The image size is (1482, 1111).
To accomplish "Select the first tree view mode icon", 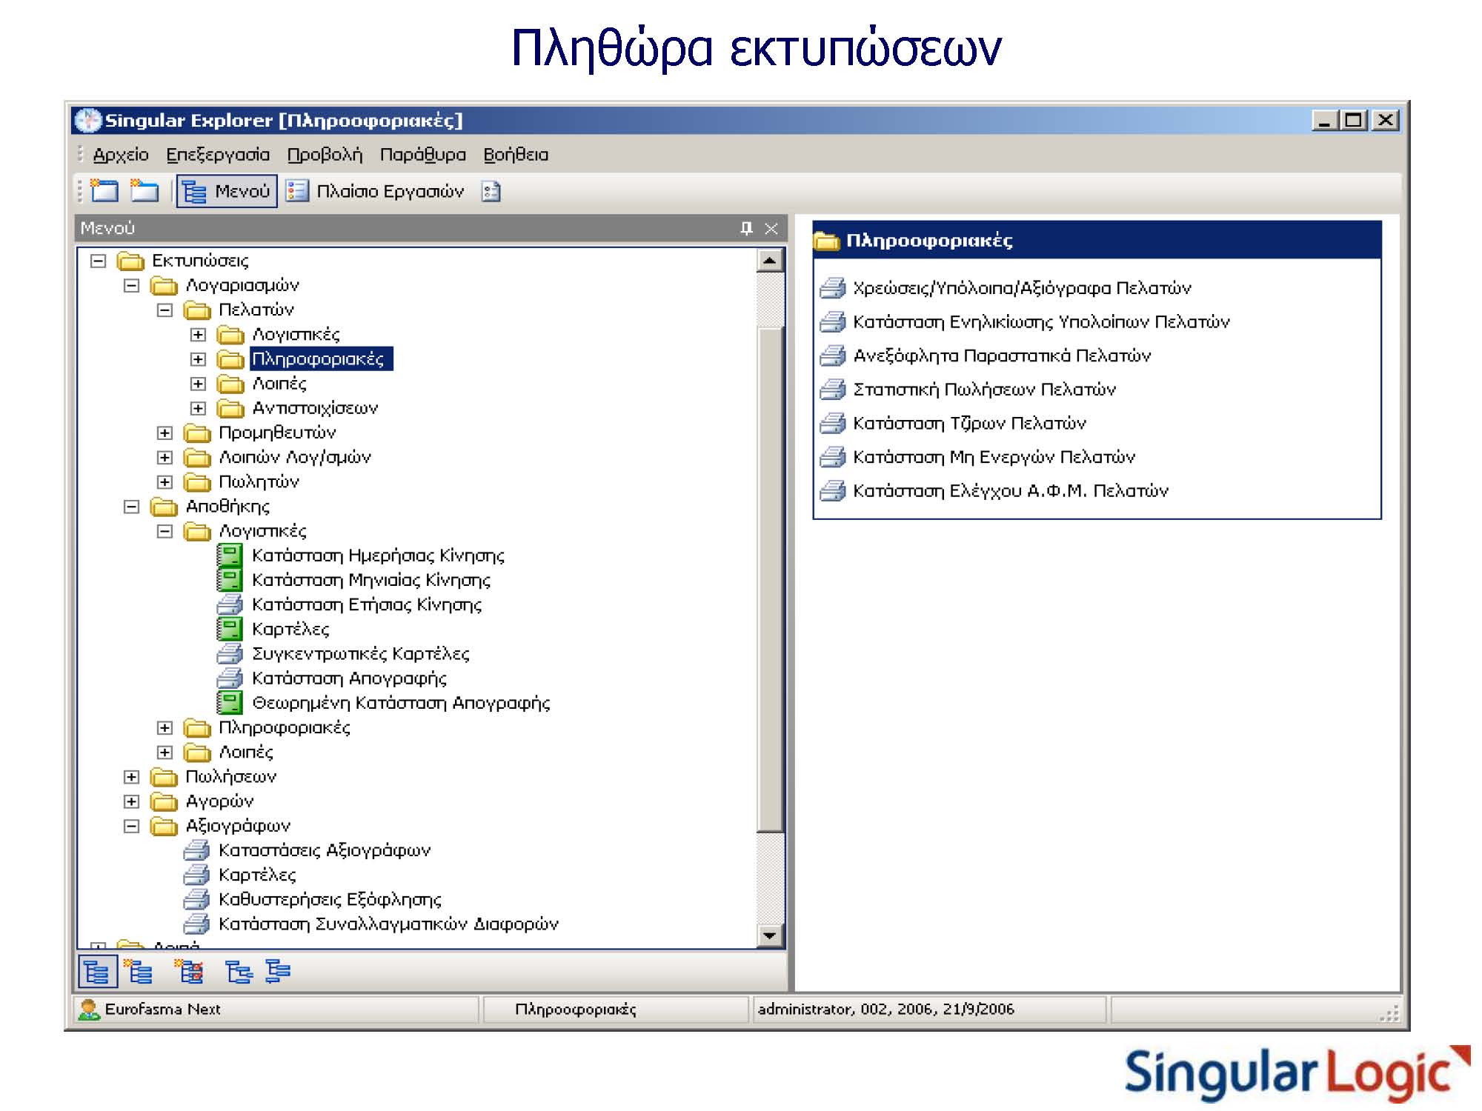I will click(97, 972).
